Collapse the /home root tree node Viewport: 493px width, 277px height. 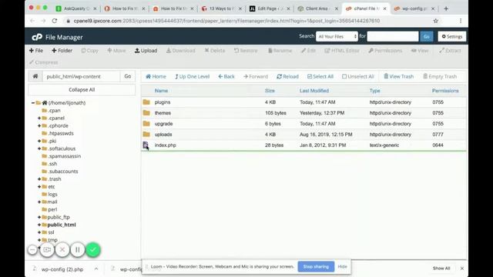click(33, 102)
